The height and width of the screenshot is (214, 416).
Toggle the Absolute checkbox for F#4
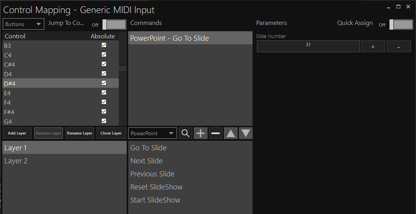pyautogui.click(x=104, y=112)
